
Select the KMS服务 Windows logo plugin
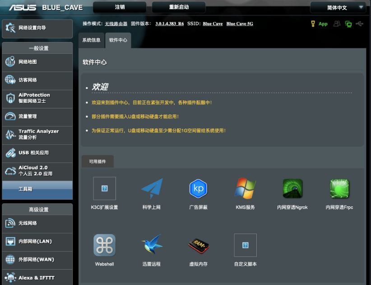point(245,188)
